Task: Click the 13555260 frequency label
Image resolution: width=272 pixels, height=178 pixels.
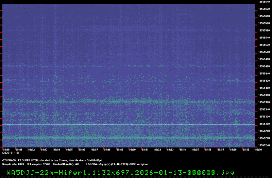Action: 264,138
